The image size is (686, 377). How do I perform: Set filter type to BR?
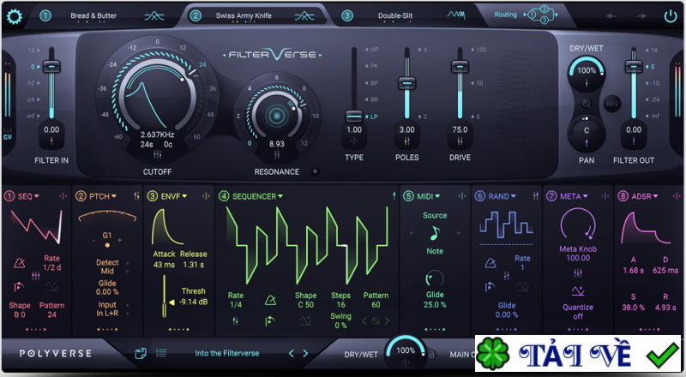[372, 99]
